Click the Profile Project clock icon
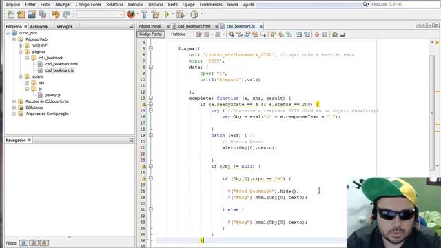 (194, 14)
